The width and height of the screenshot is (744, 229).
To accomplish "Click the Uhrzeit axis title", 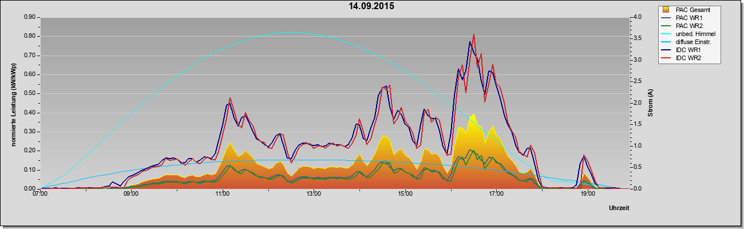I will (619, 208).
